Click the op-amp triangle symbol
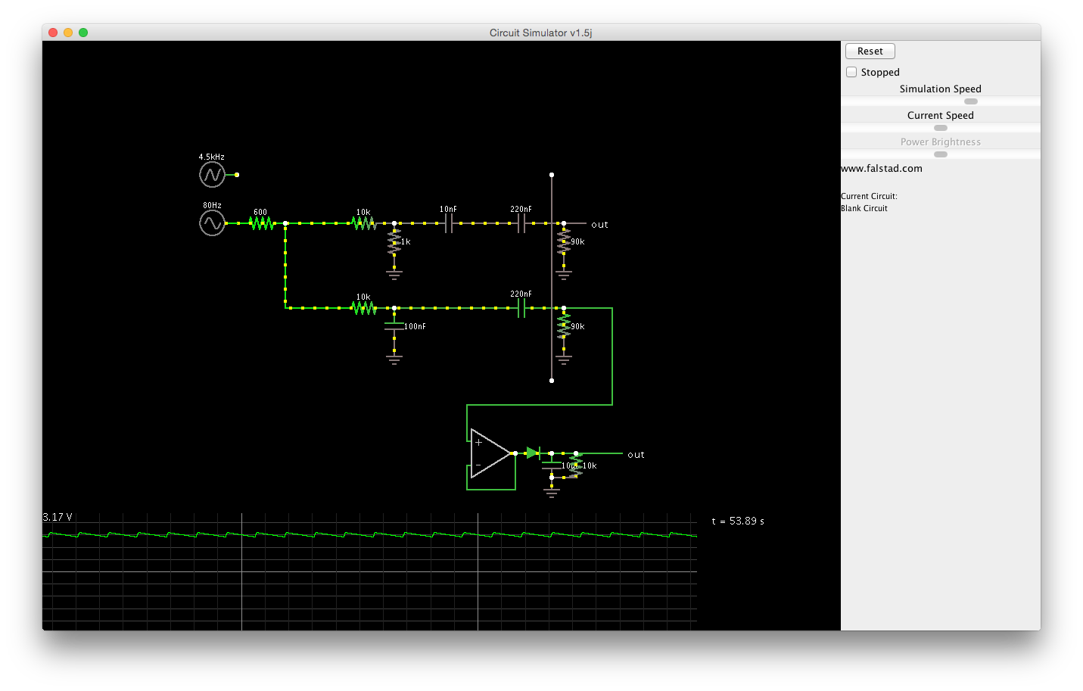This screenshot has height=691, width=1083. point(490,453)
